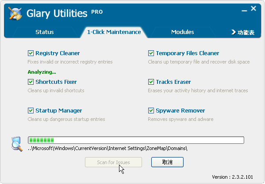The width and height of the screenshot is (265, 184).
Task: Click the Registry Cleaner label
Action: (x=58, y=53)
